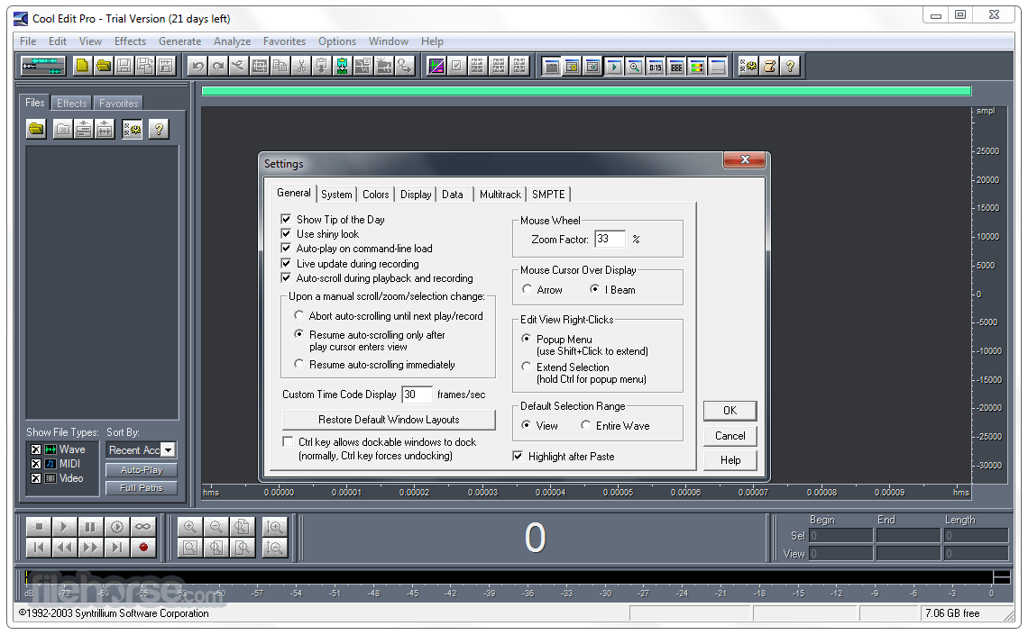
Task: Switch to multitrack view with waveform toggle icon
Action: tap(43, 66)
